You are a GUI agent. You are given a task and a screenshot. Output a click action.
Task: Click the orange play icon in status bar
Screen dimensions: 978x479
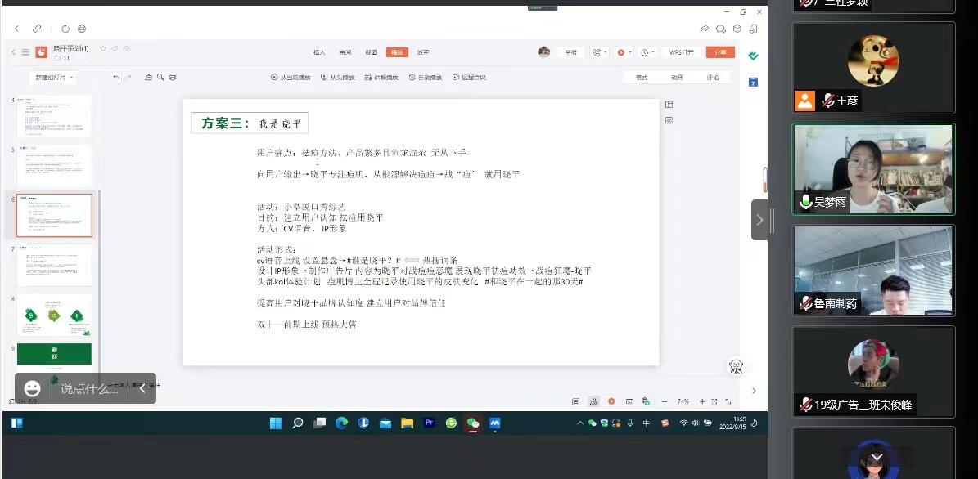[x=612, y=402]
